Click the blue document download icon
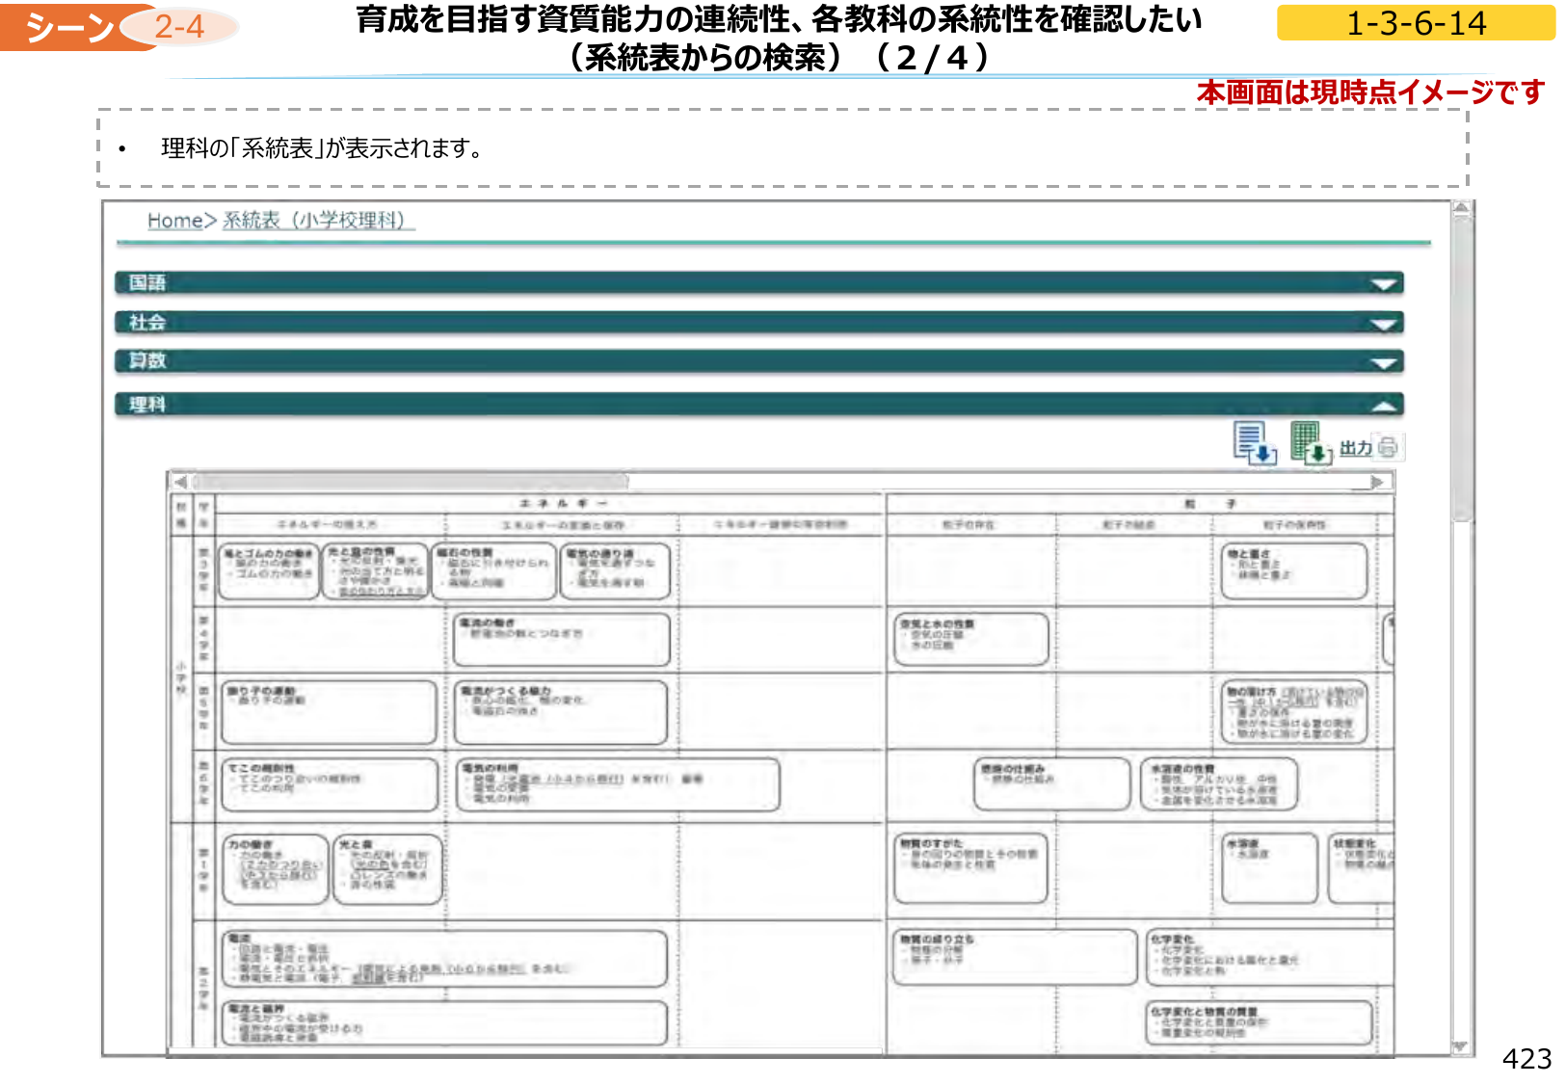Image resolution: width=1566 pixels, height=1084 pixels. click(1255, 443)
